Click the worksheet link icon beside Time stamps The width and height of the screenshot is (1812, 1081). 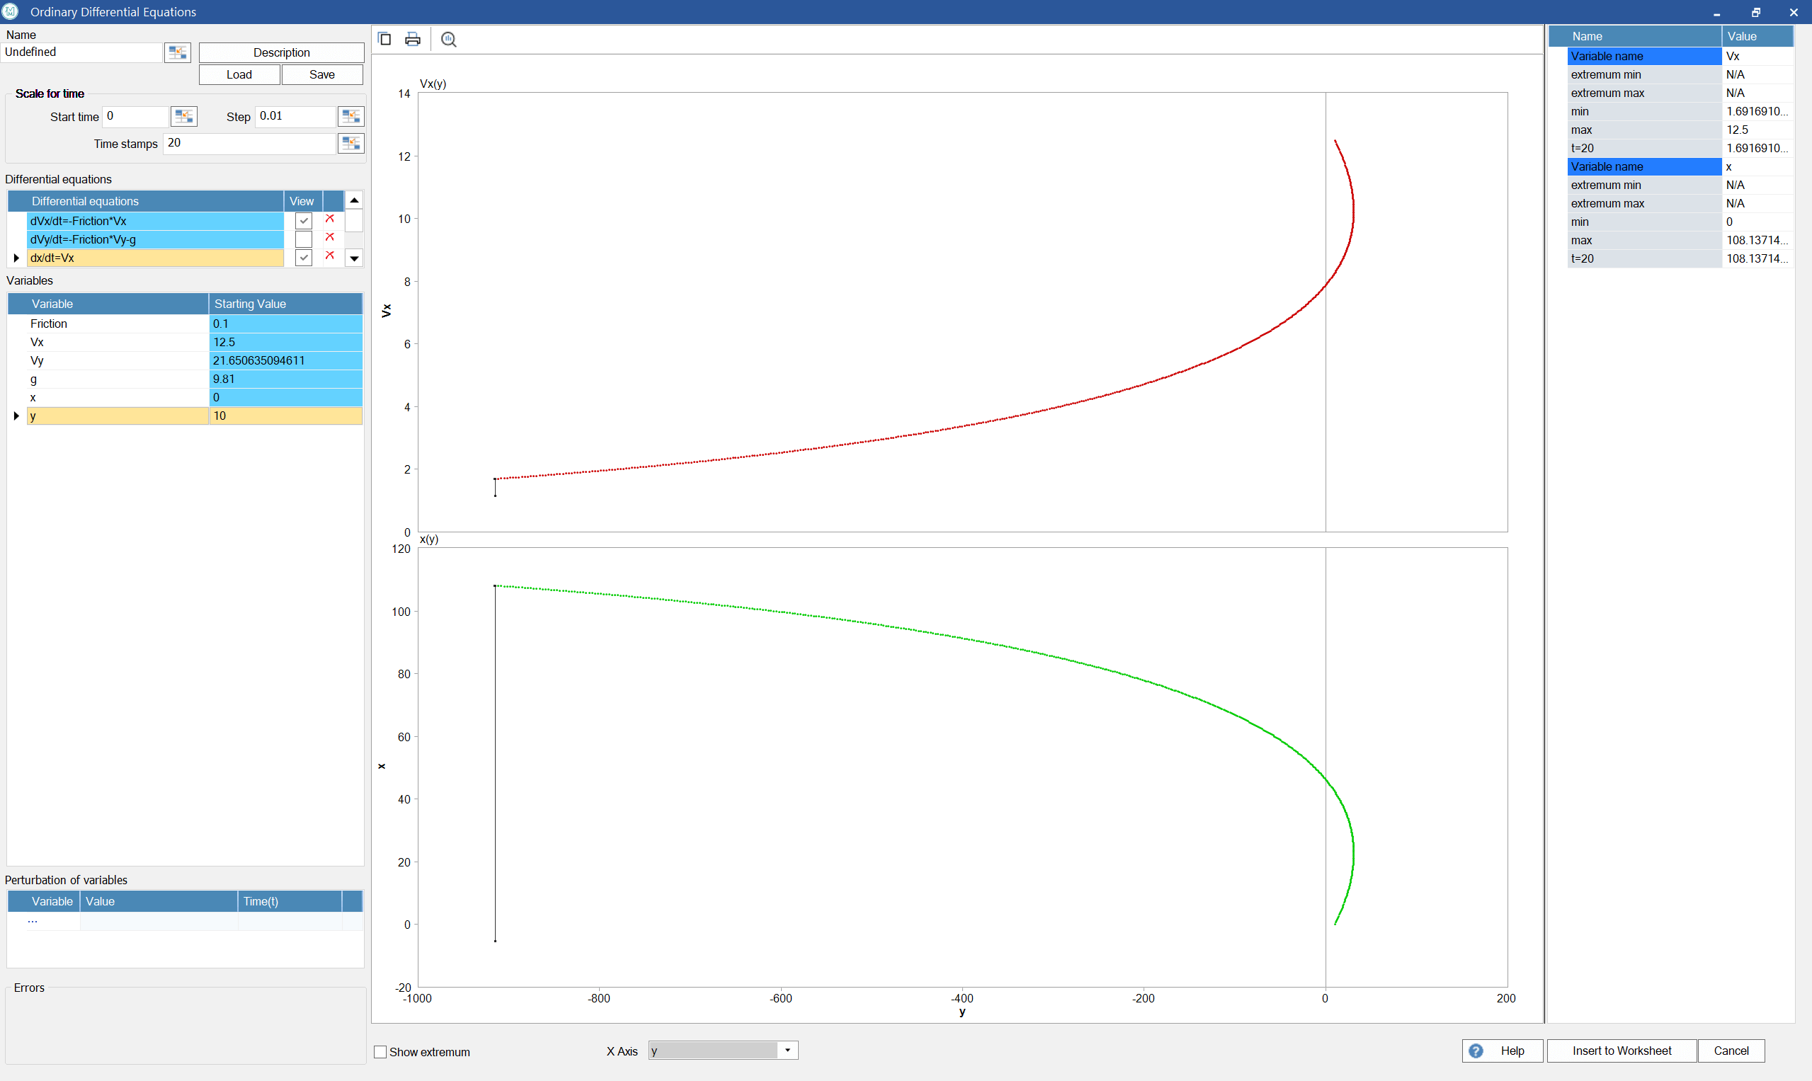351,144
